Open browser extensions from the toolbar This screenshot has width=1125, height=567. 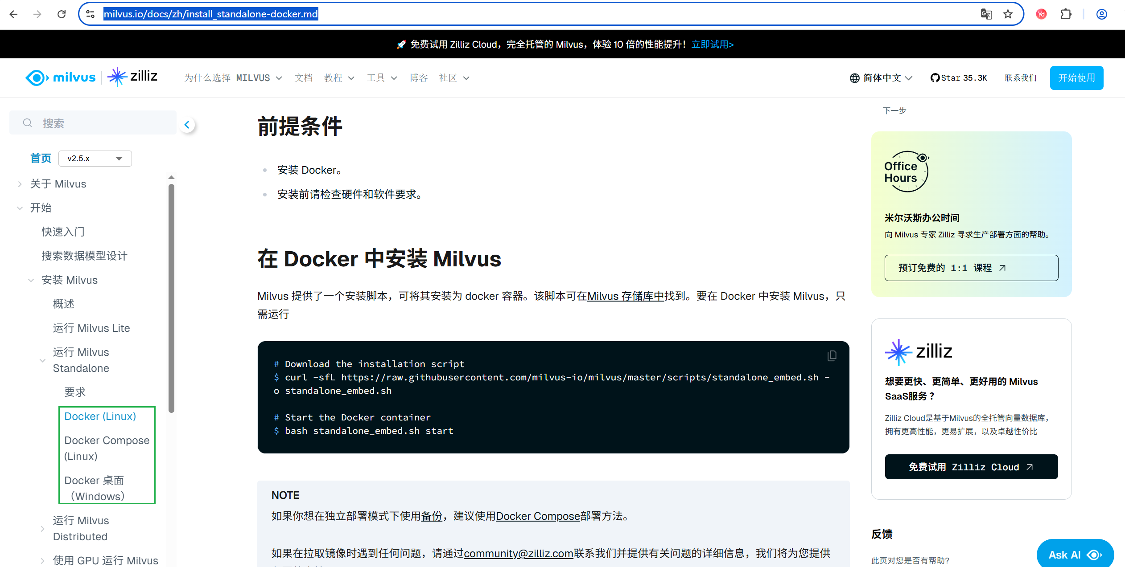pos(1066,14)
